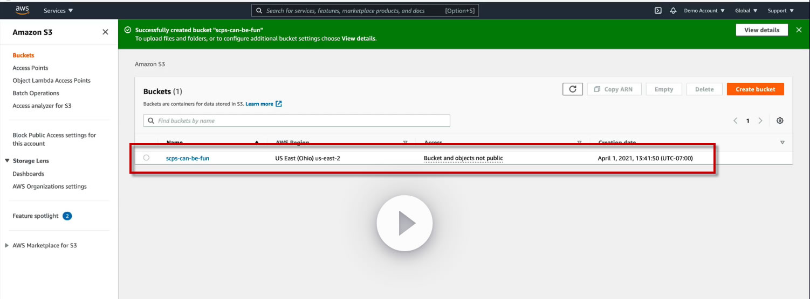Click the View details button

(761, 30)
